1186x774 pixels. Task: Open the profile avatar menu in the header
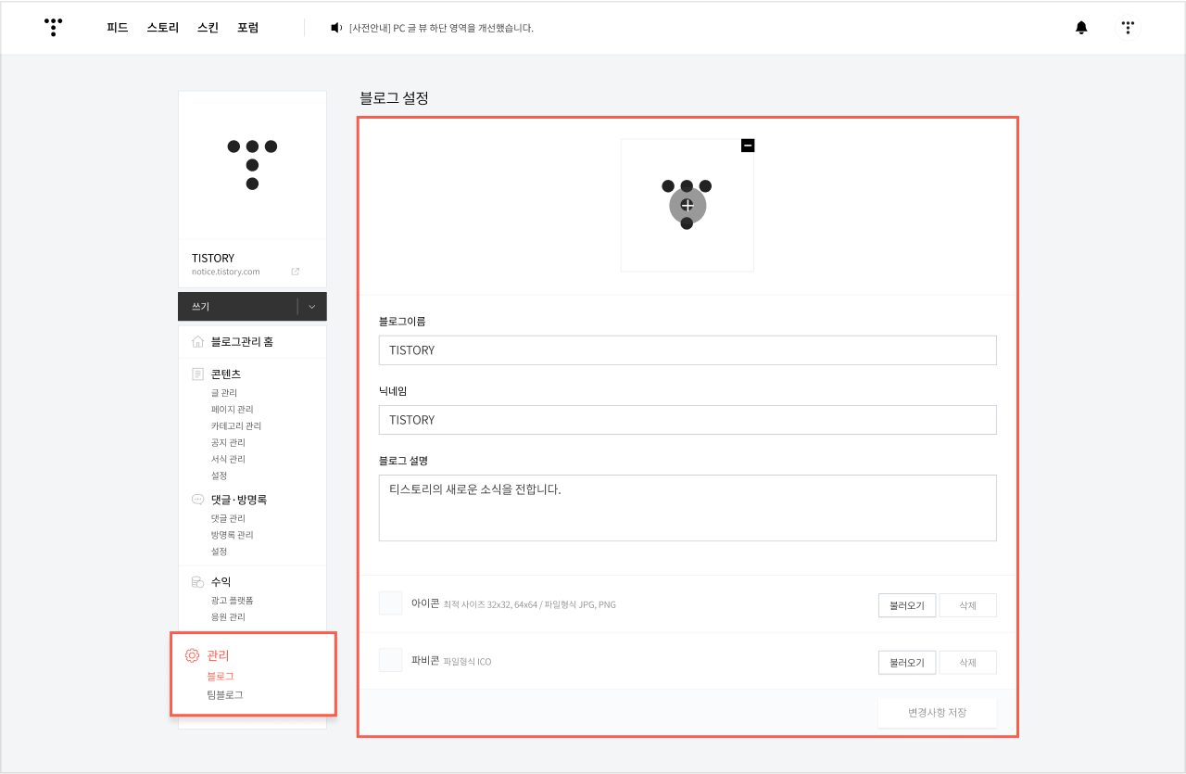click(x=1128, y=28)
